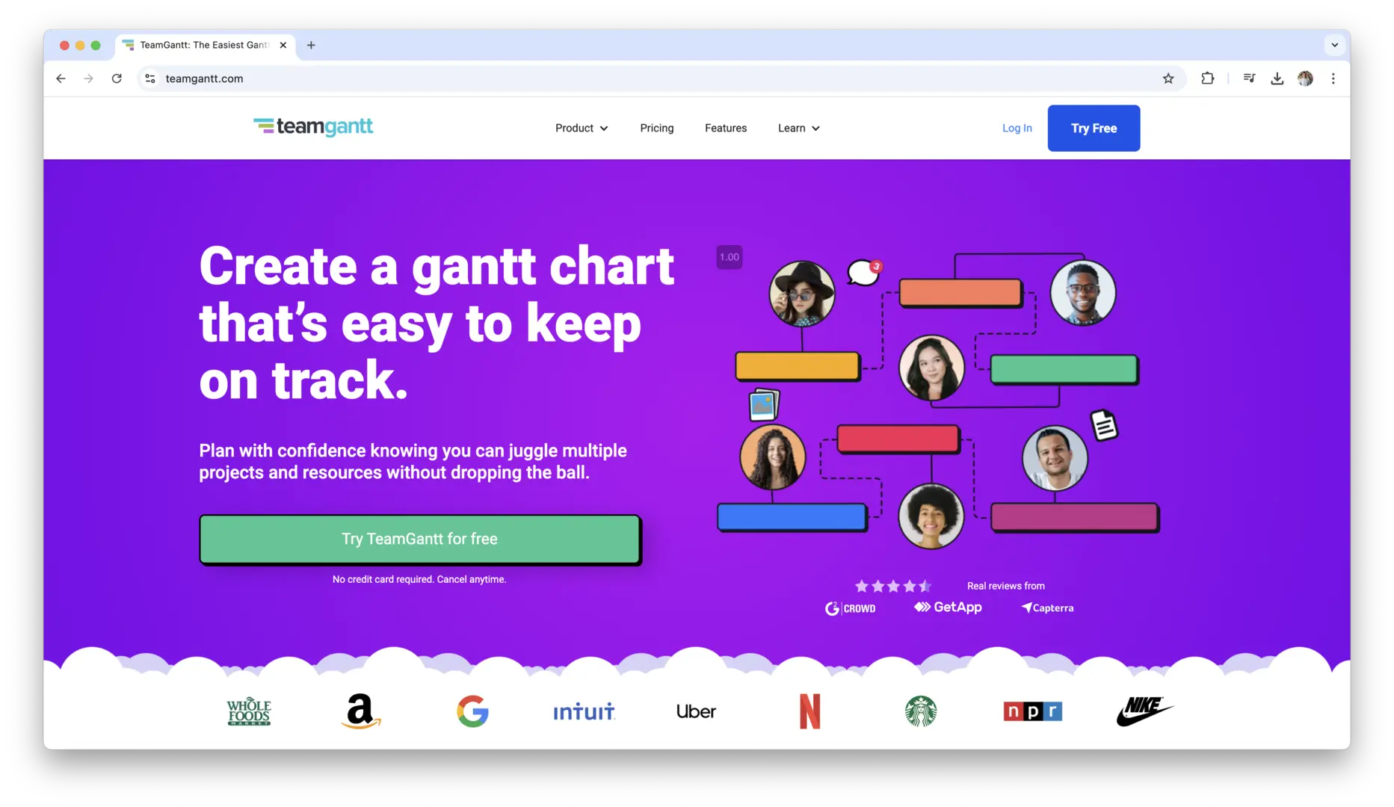Click the NPR logo
Screen dimensions: 1394x807
pos(1032,711)
